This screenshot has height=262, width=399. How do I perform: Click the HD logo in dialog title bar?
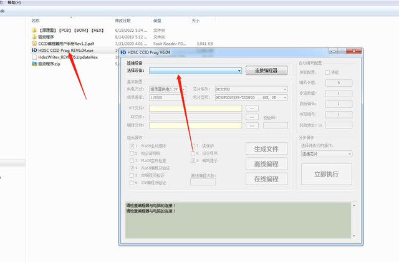tap(123, 52)
